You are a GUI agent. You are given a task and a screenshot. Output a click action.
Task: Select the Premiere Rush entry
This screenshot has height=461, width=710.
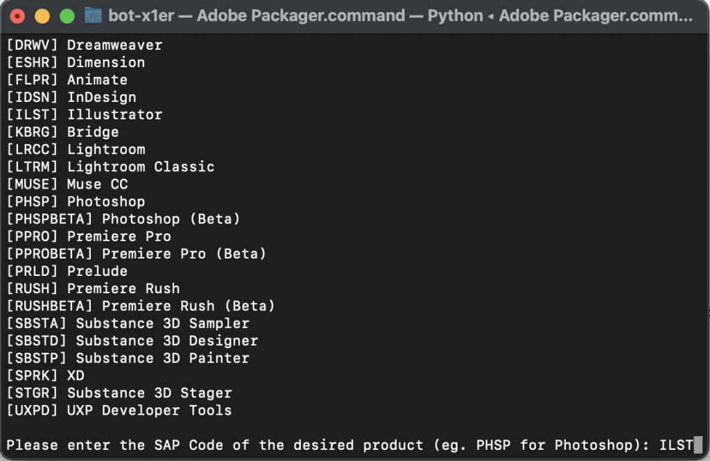click(x=90, y=288)
